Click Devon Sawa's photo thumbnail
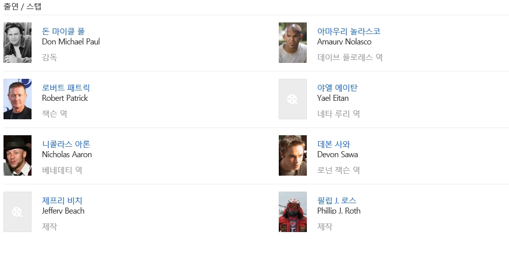The image size is (509, 256). 292,155
